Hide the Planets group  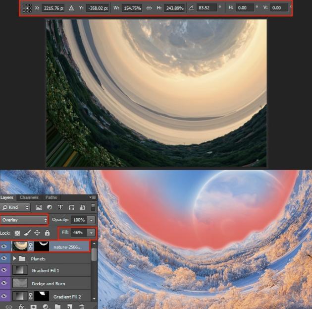tap(4, 258)
